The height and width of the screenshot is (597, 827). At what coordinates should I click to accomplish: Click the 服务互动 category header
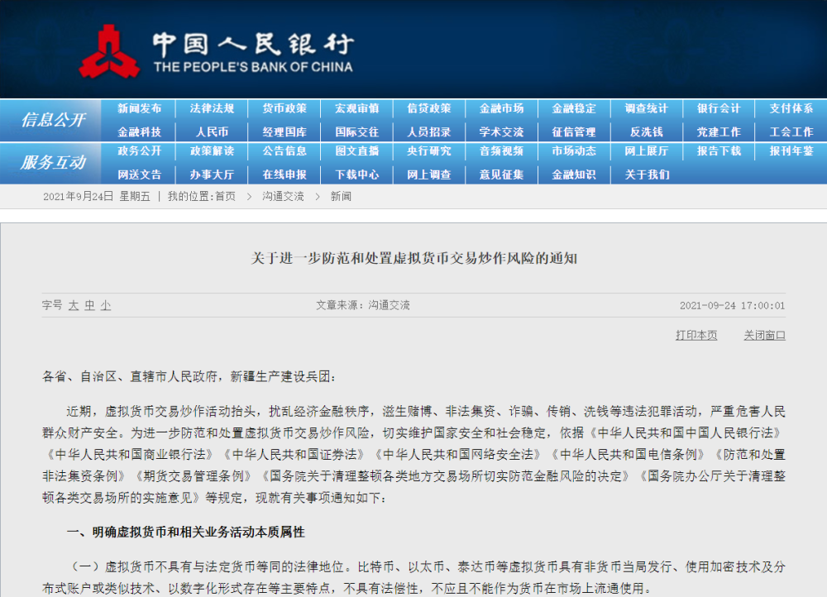pyautogui.click(x=53, y=163)
